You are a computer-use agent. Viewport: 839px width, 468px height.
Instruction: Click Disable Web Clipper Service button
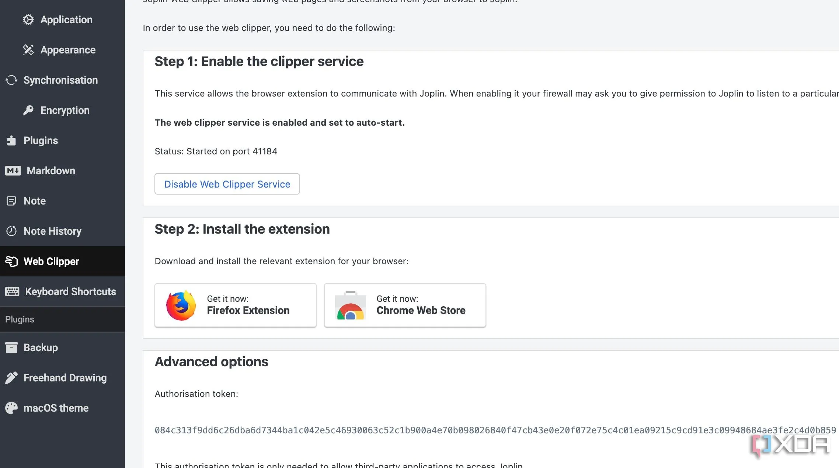(227, 184)
